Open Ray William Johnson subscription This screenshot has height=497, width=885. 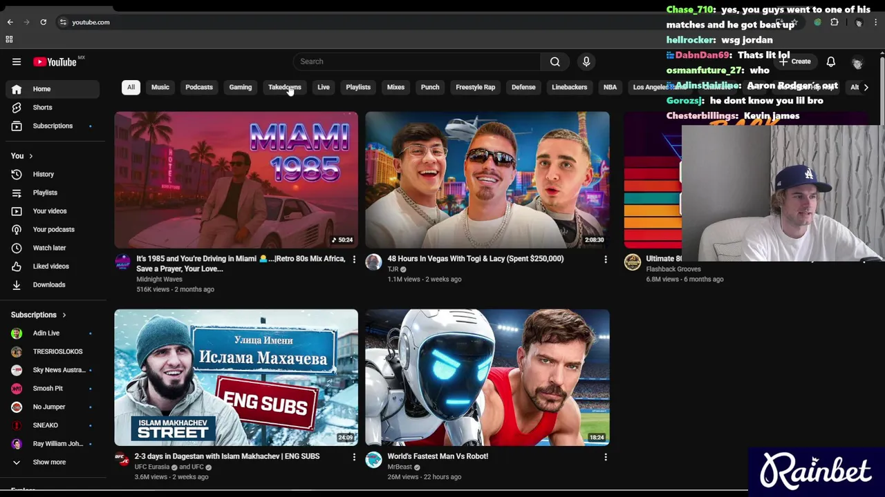pos(53,444)
